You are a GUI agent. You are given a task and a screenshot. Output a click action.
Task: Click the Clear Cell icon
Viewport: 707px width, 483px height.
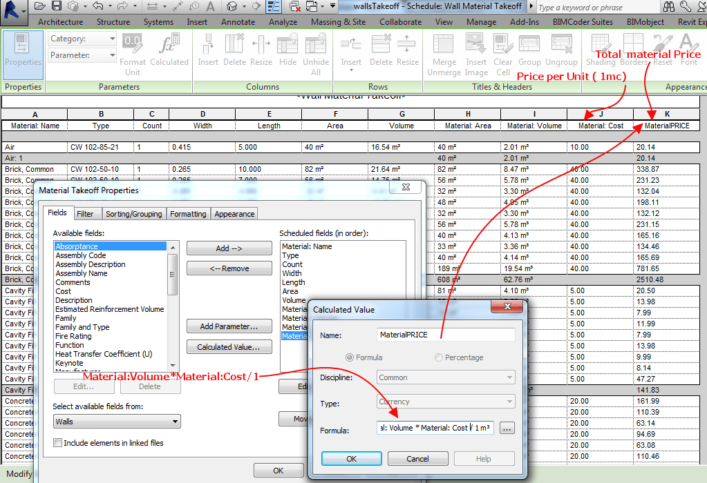pyautogui.click(x=502, y=44)
